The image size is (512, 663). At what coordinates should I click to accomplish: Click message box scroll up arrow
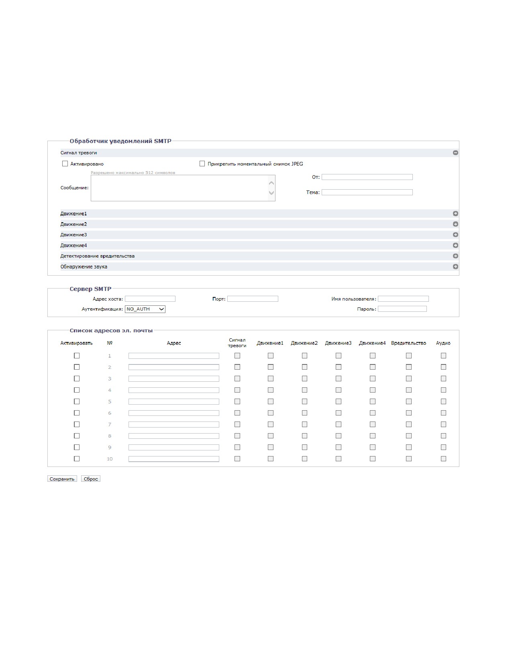click(x=271, y=183)
